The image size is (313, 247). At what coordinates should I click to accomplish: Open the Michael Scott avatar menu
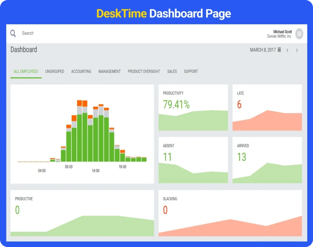(299, 34)
